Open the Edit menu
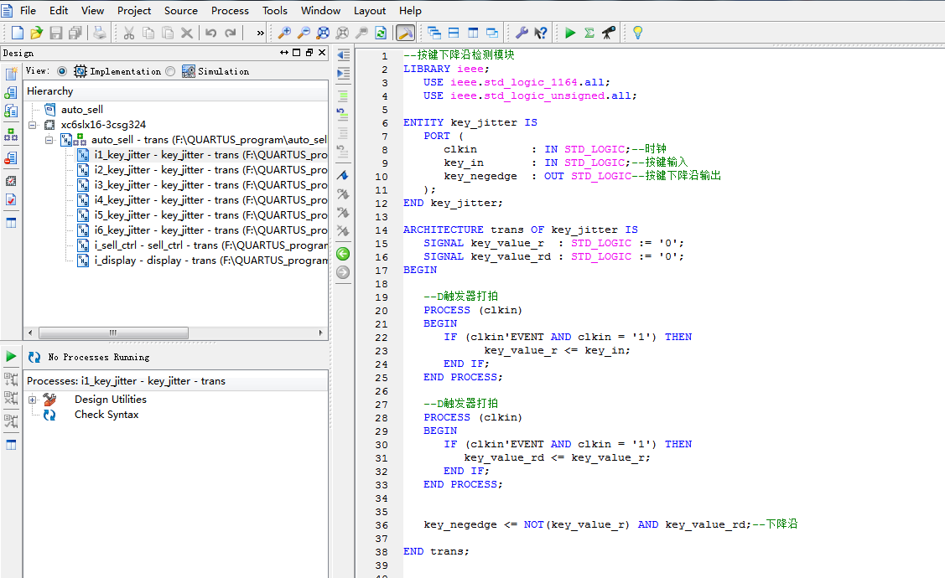 [59, 10]
